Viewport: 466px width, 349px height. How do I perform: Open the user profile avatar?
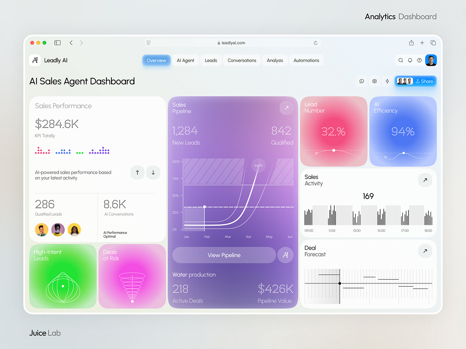(x=431, y=60)
